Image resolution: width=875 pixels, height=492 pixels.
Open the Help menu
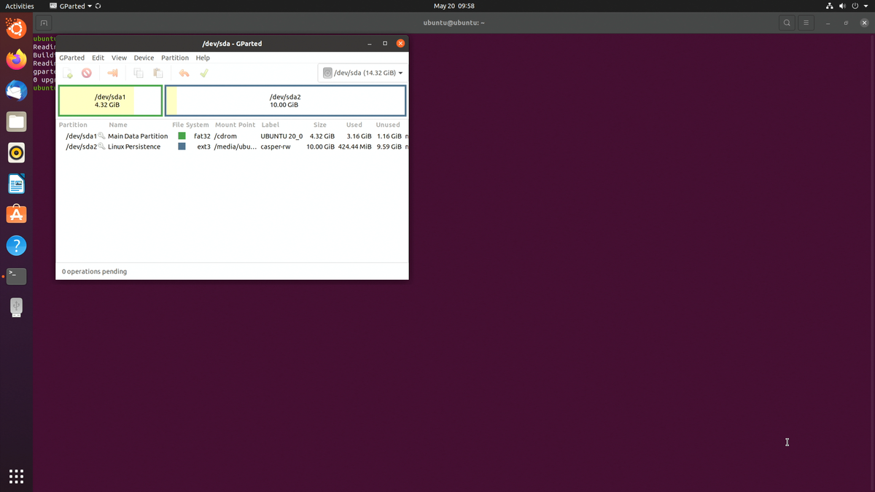point(203,58)
